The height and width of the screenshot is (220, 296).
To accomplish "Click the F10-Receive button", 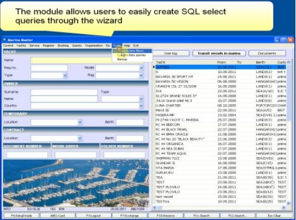I will tap(165, 215).
